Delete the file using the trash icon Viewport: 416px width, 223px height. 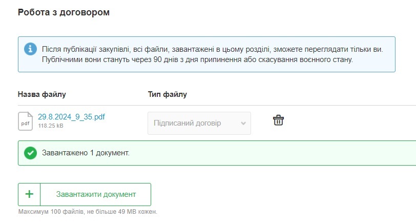coord(278,120)
